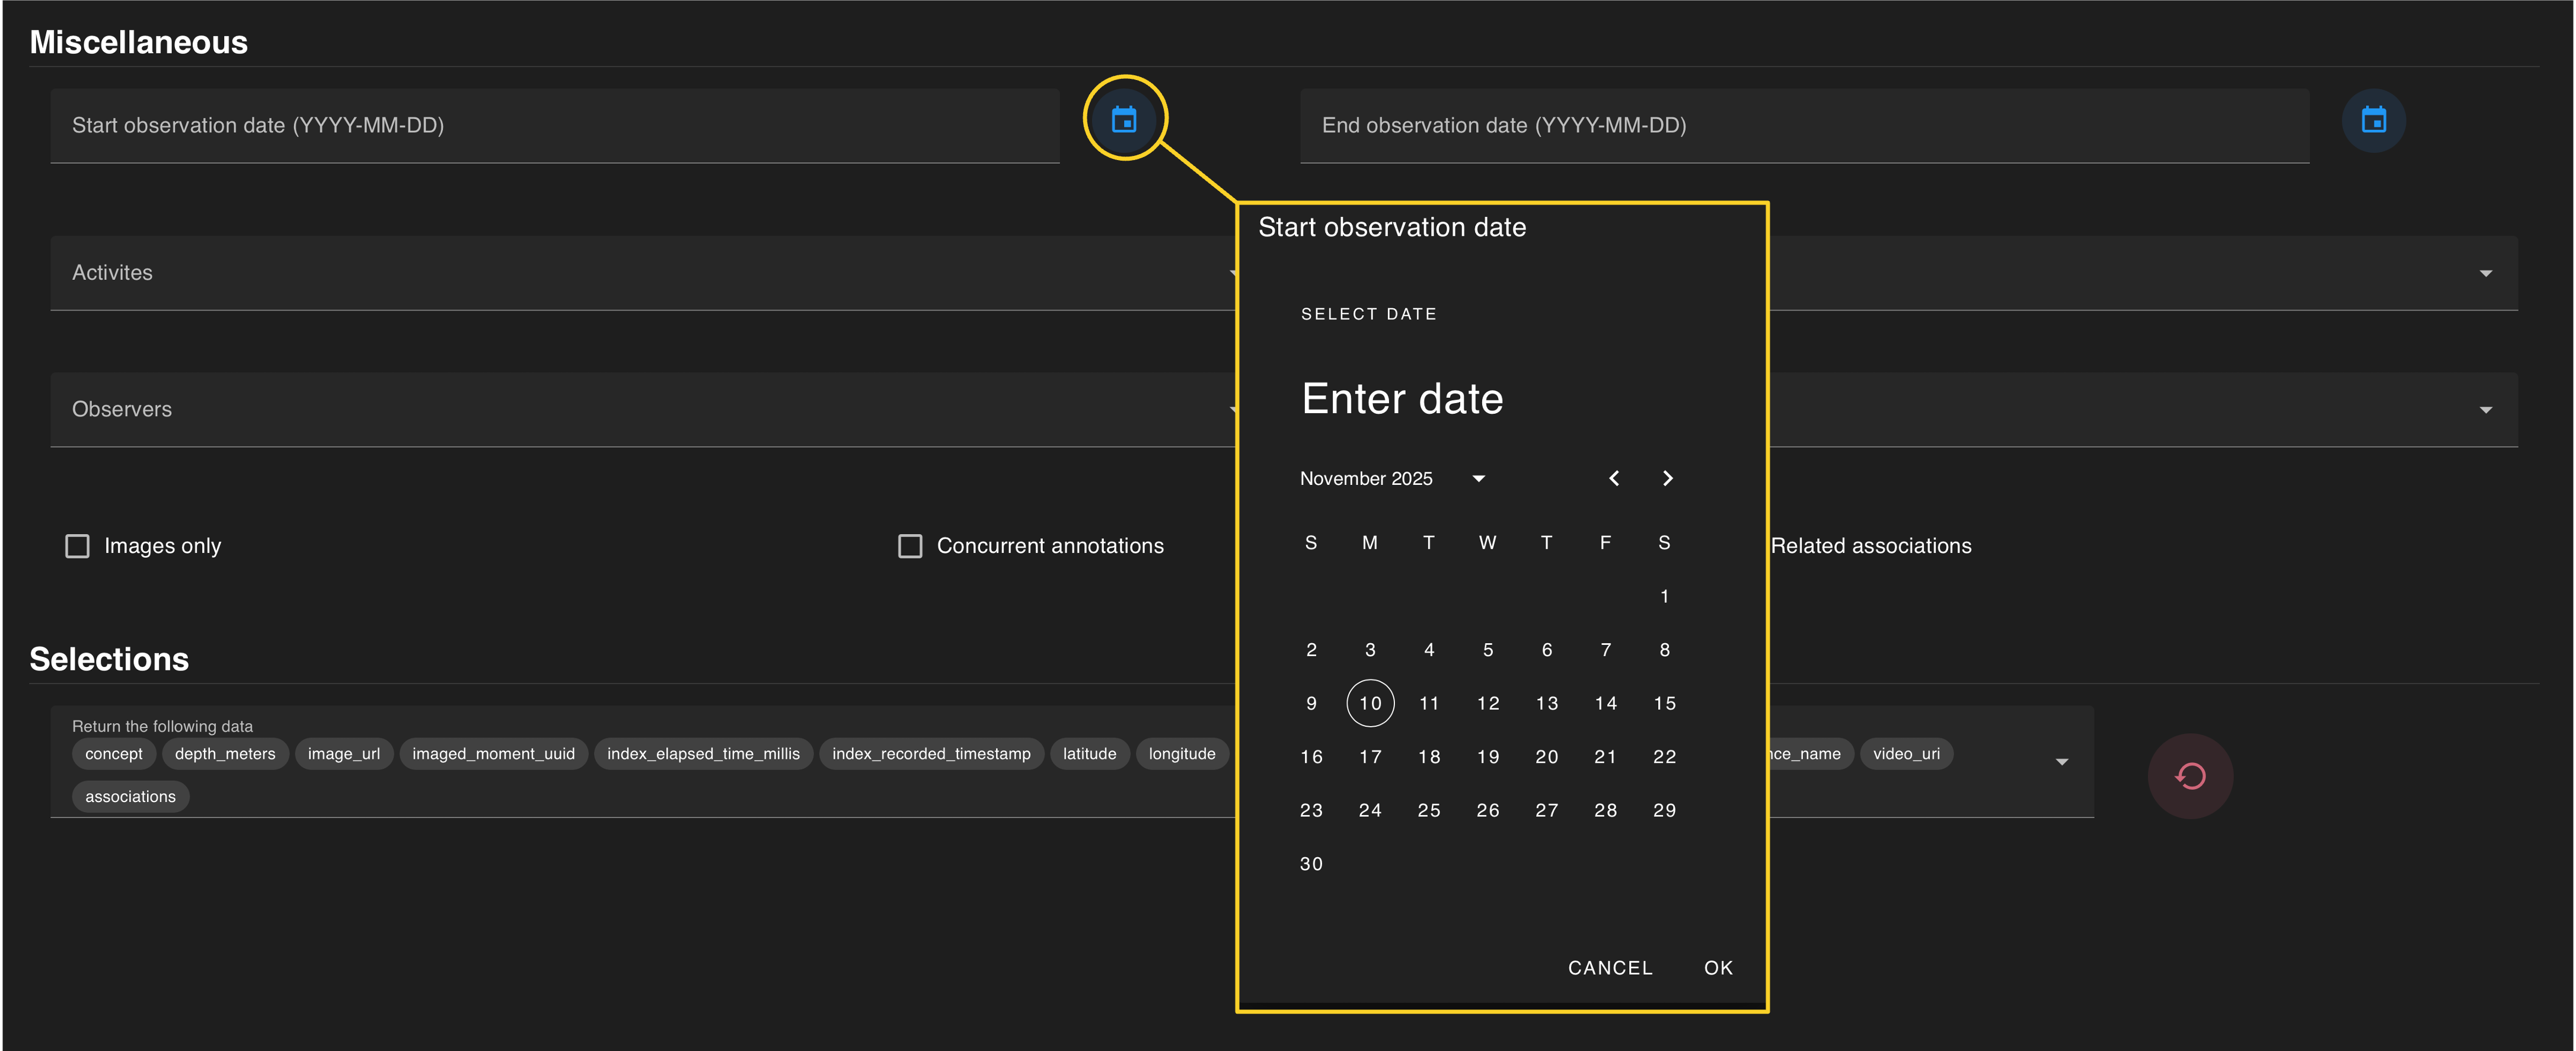Image resolution: width=2576 pixels, height=1051 pixels.
Task: Click the reset selections circular arrow icon
Action: [x=2190, y=776]
